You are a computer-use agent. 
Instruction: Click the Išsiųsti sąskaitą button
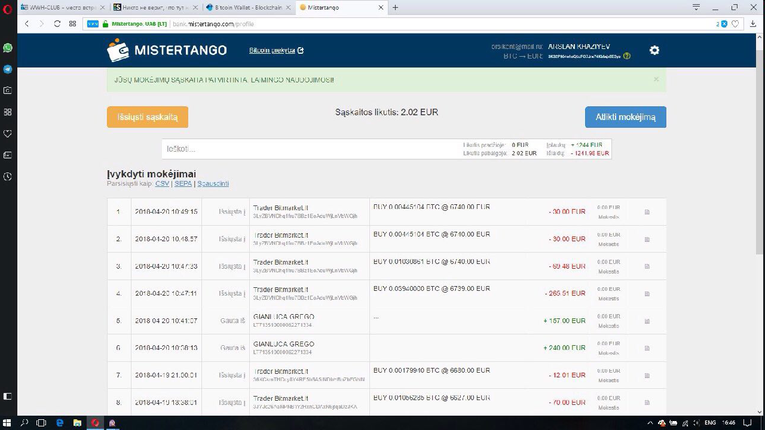point(148,117)
